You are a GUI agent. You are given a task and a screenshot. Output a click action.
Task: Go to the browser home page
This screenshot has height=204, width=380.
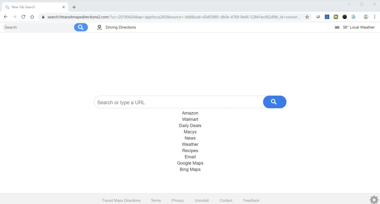(32, 17)
